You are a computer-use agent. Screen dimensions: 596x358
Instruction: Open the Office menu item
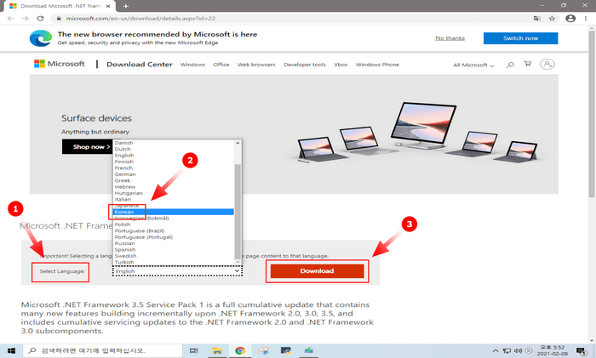221,65
